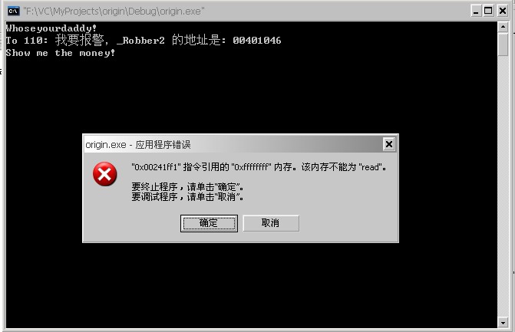Click the 要调试程序 instruction line
515x332 pixels.
pos(187,197)
